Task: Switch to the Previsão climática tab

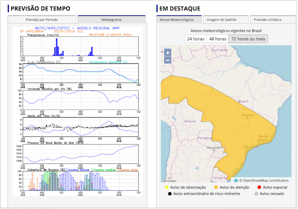Action: coord(268,20)
